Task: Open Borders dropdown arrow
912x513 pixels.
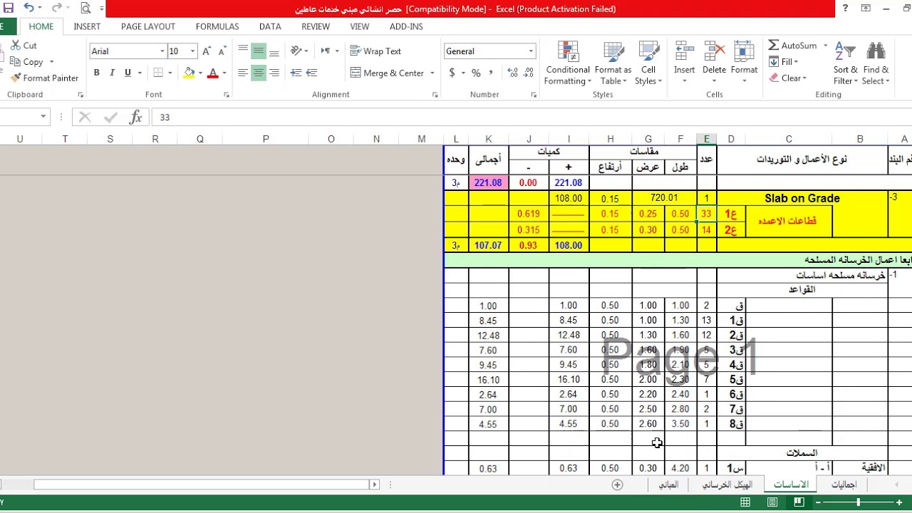Action: 170,73
